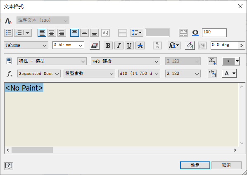Screen dimensions: 247x175
Task: Click the layers color stack icon
Action: (95, 46)
